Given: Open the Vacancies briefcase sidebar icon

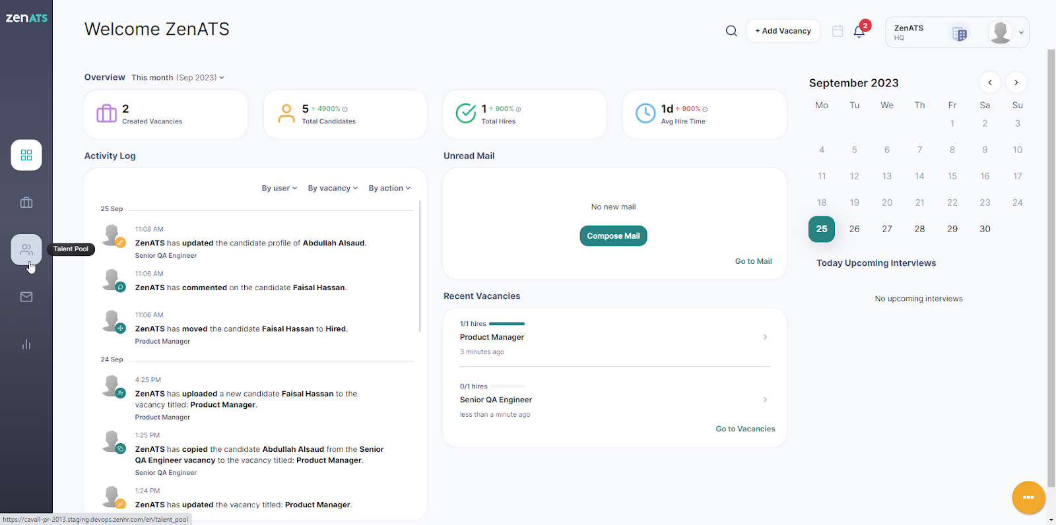Looking at the screenshot, I should (x=26, y=202).
